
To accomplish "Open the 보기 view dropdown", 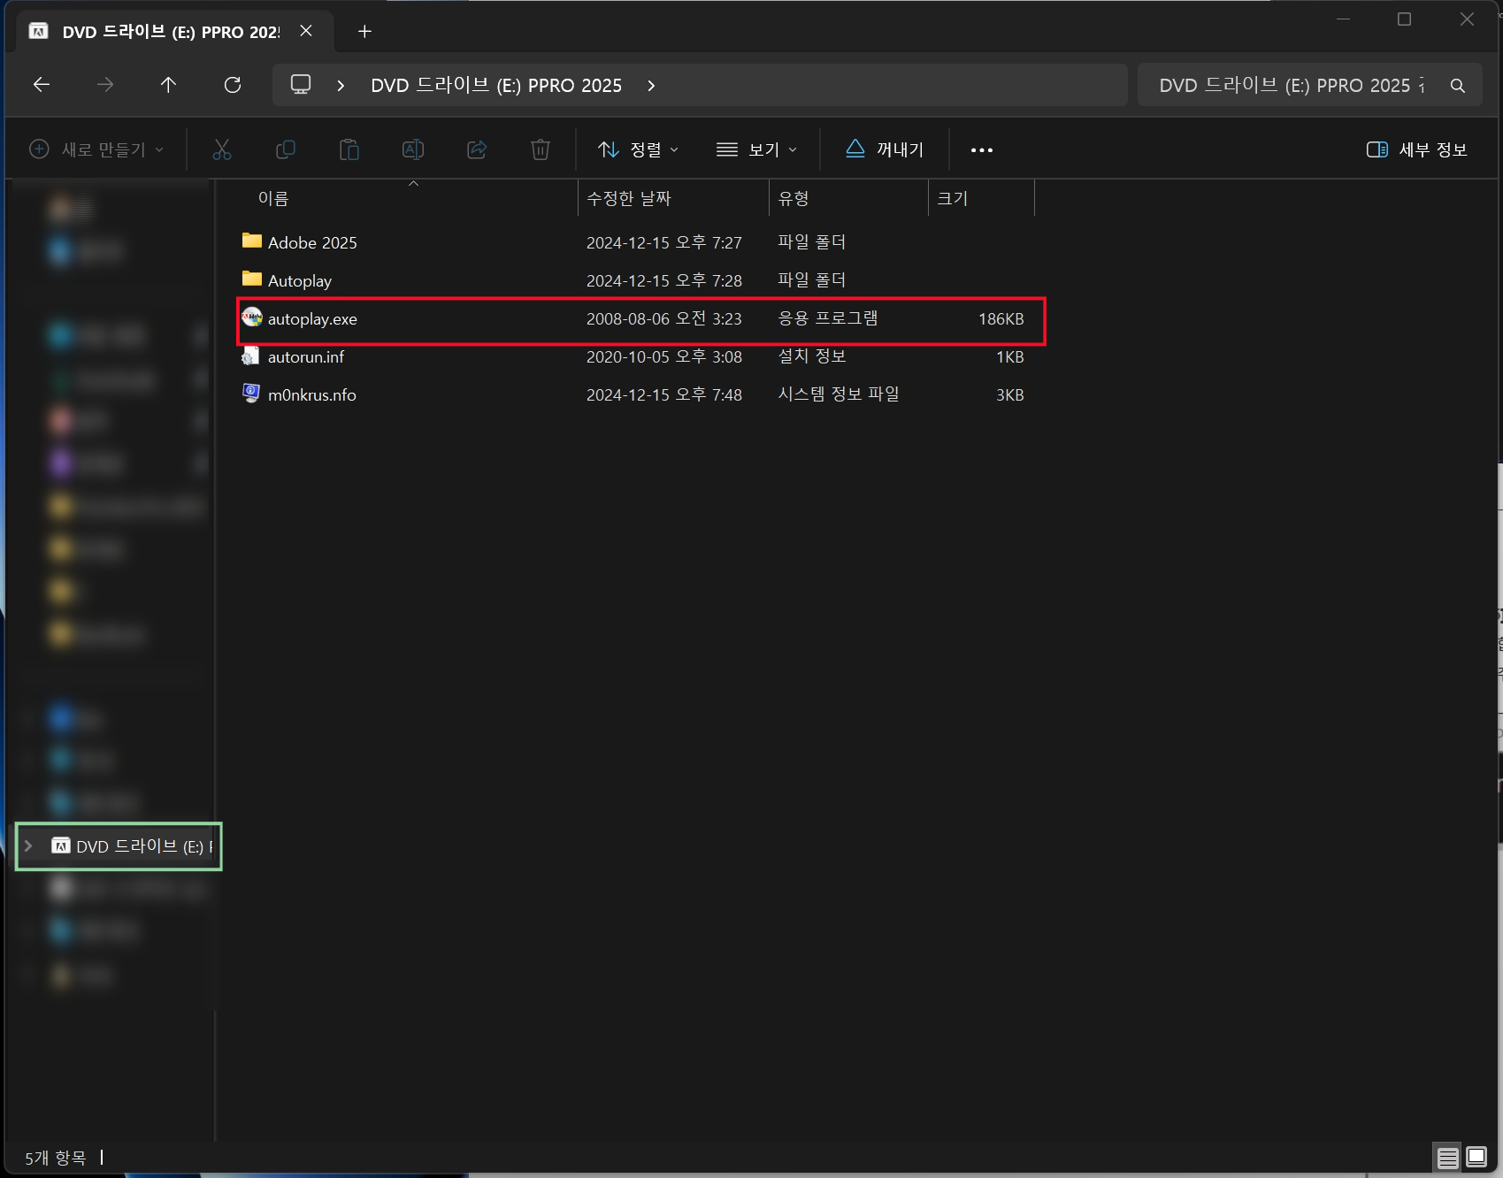I will 756,149.
